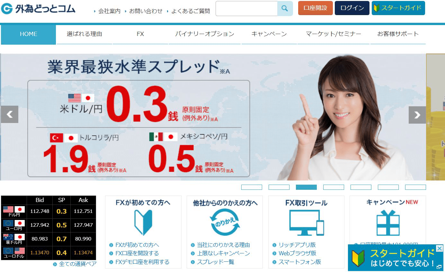
Task: Open the お客様サポート menu item
Action: (x=398, y=34)
